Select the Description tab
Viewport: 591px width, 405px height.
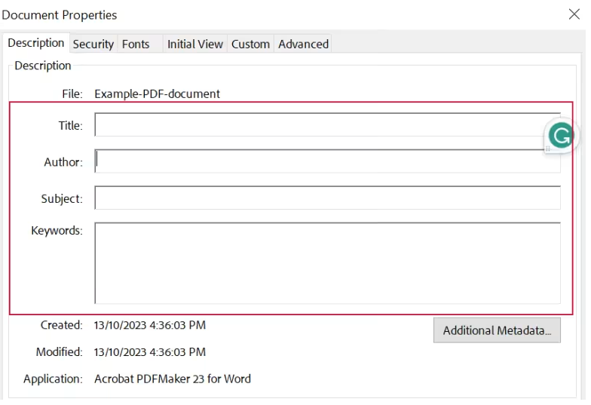[x=36, y=43]
